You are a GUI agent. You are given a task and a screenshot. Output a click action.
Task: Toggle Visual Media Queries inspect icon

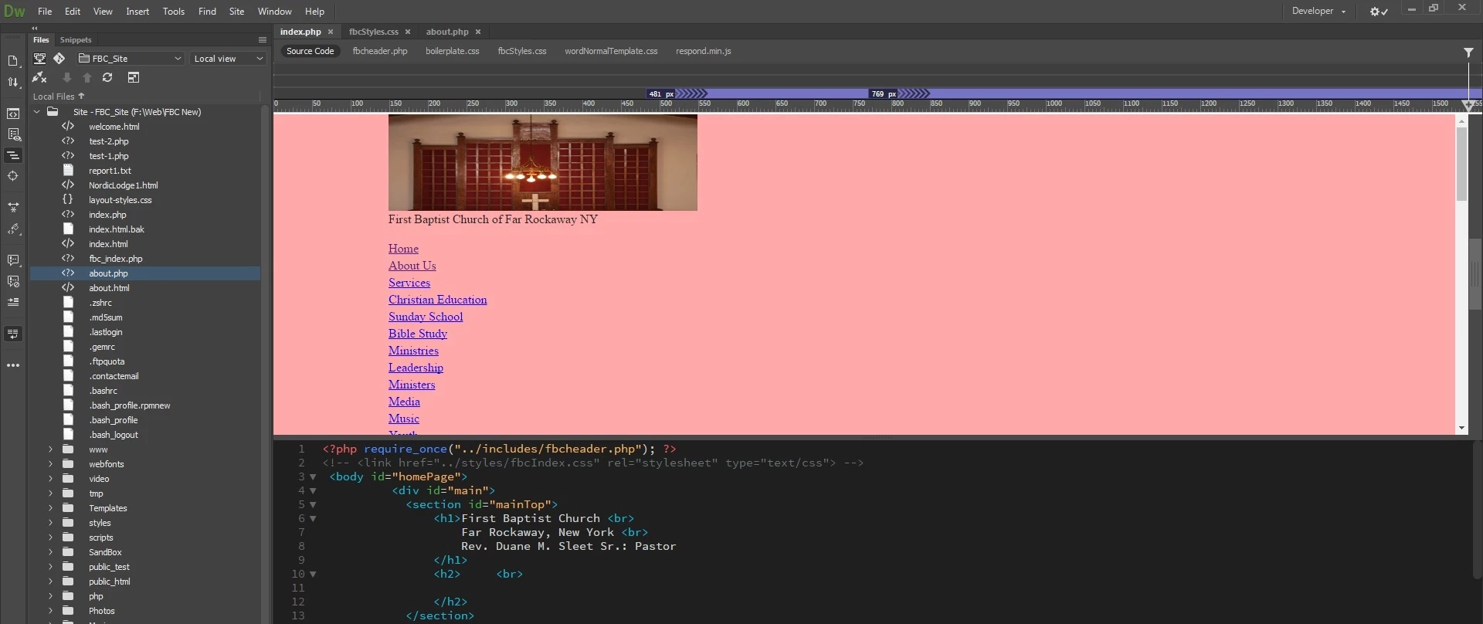coord(12,134)
